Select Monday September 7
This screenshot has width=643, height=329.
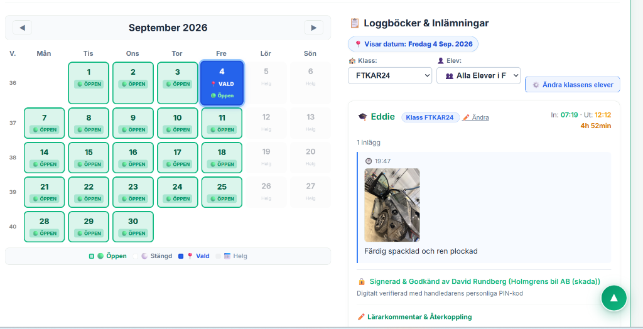point(45,123)
